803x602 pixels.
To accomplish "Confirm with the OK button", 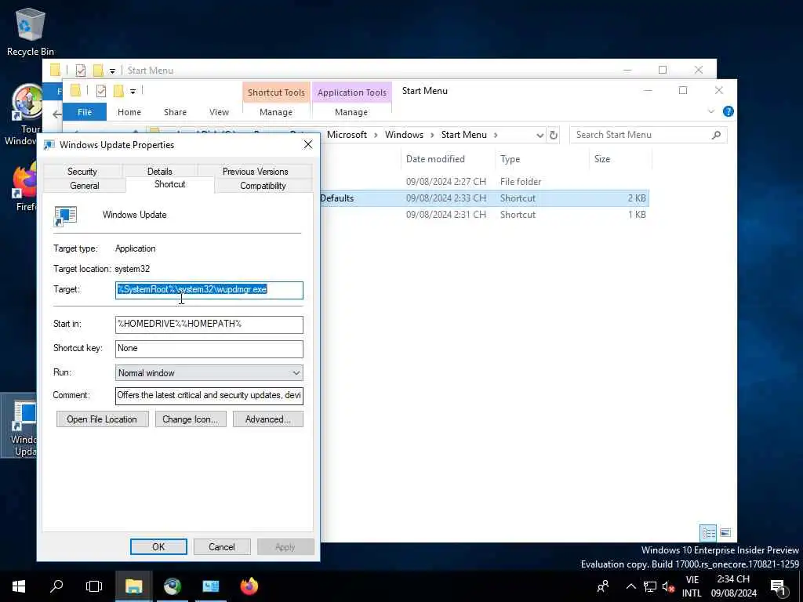I will click(158, 546).
